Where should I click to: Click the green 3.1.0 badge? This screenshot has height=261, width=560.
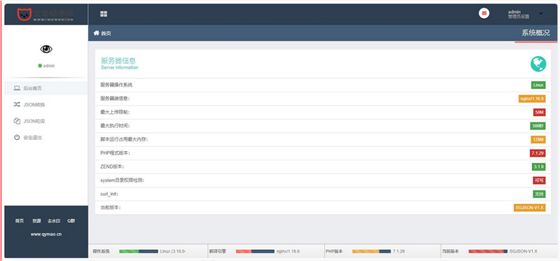tap(538, 167)
